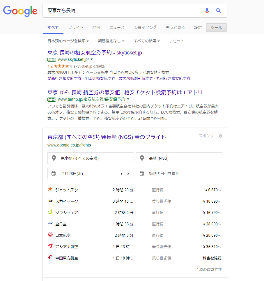Click destination pin icon for 長崎 (NGS)

142,158
